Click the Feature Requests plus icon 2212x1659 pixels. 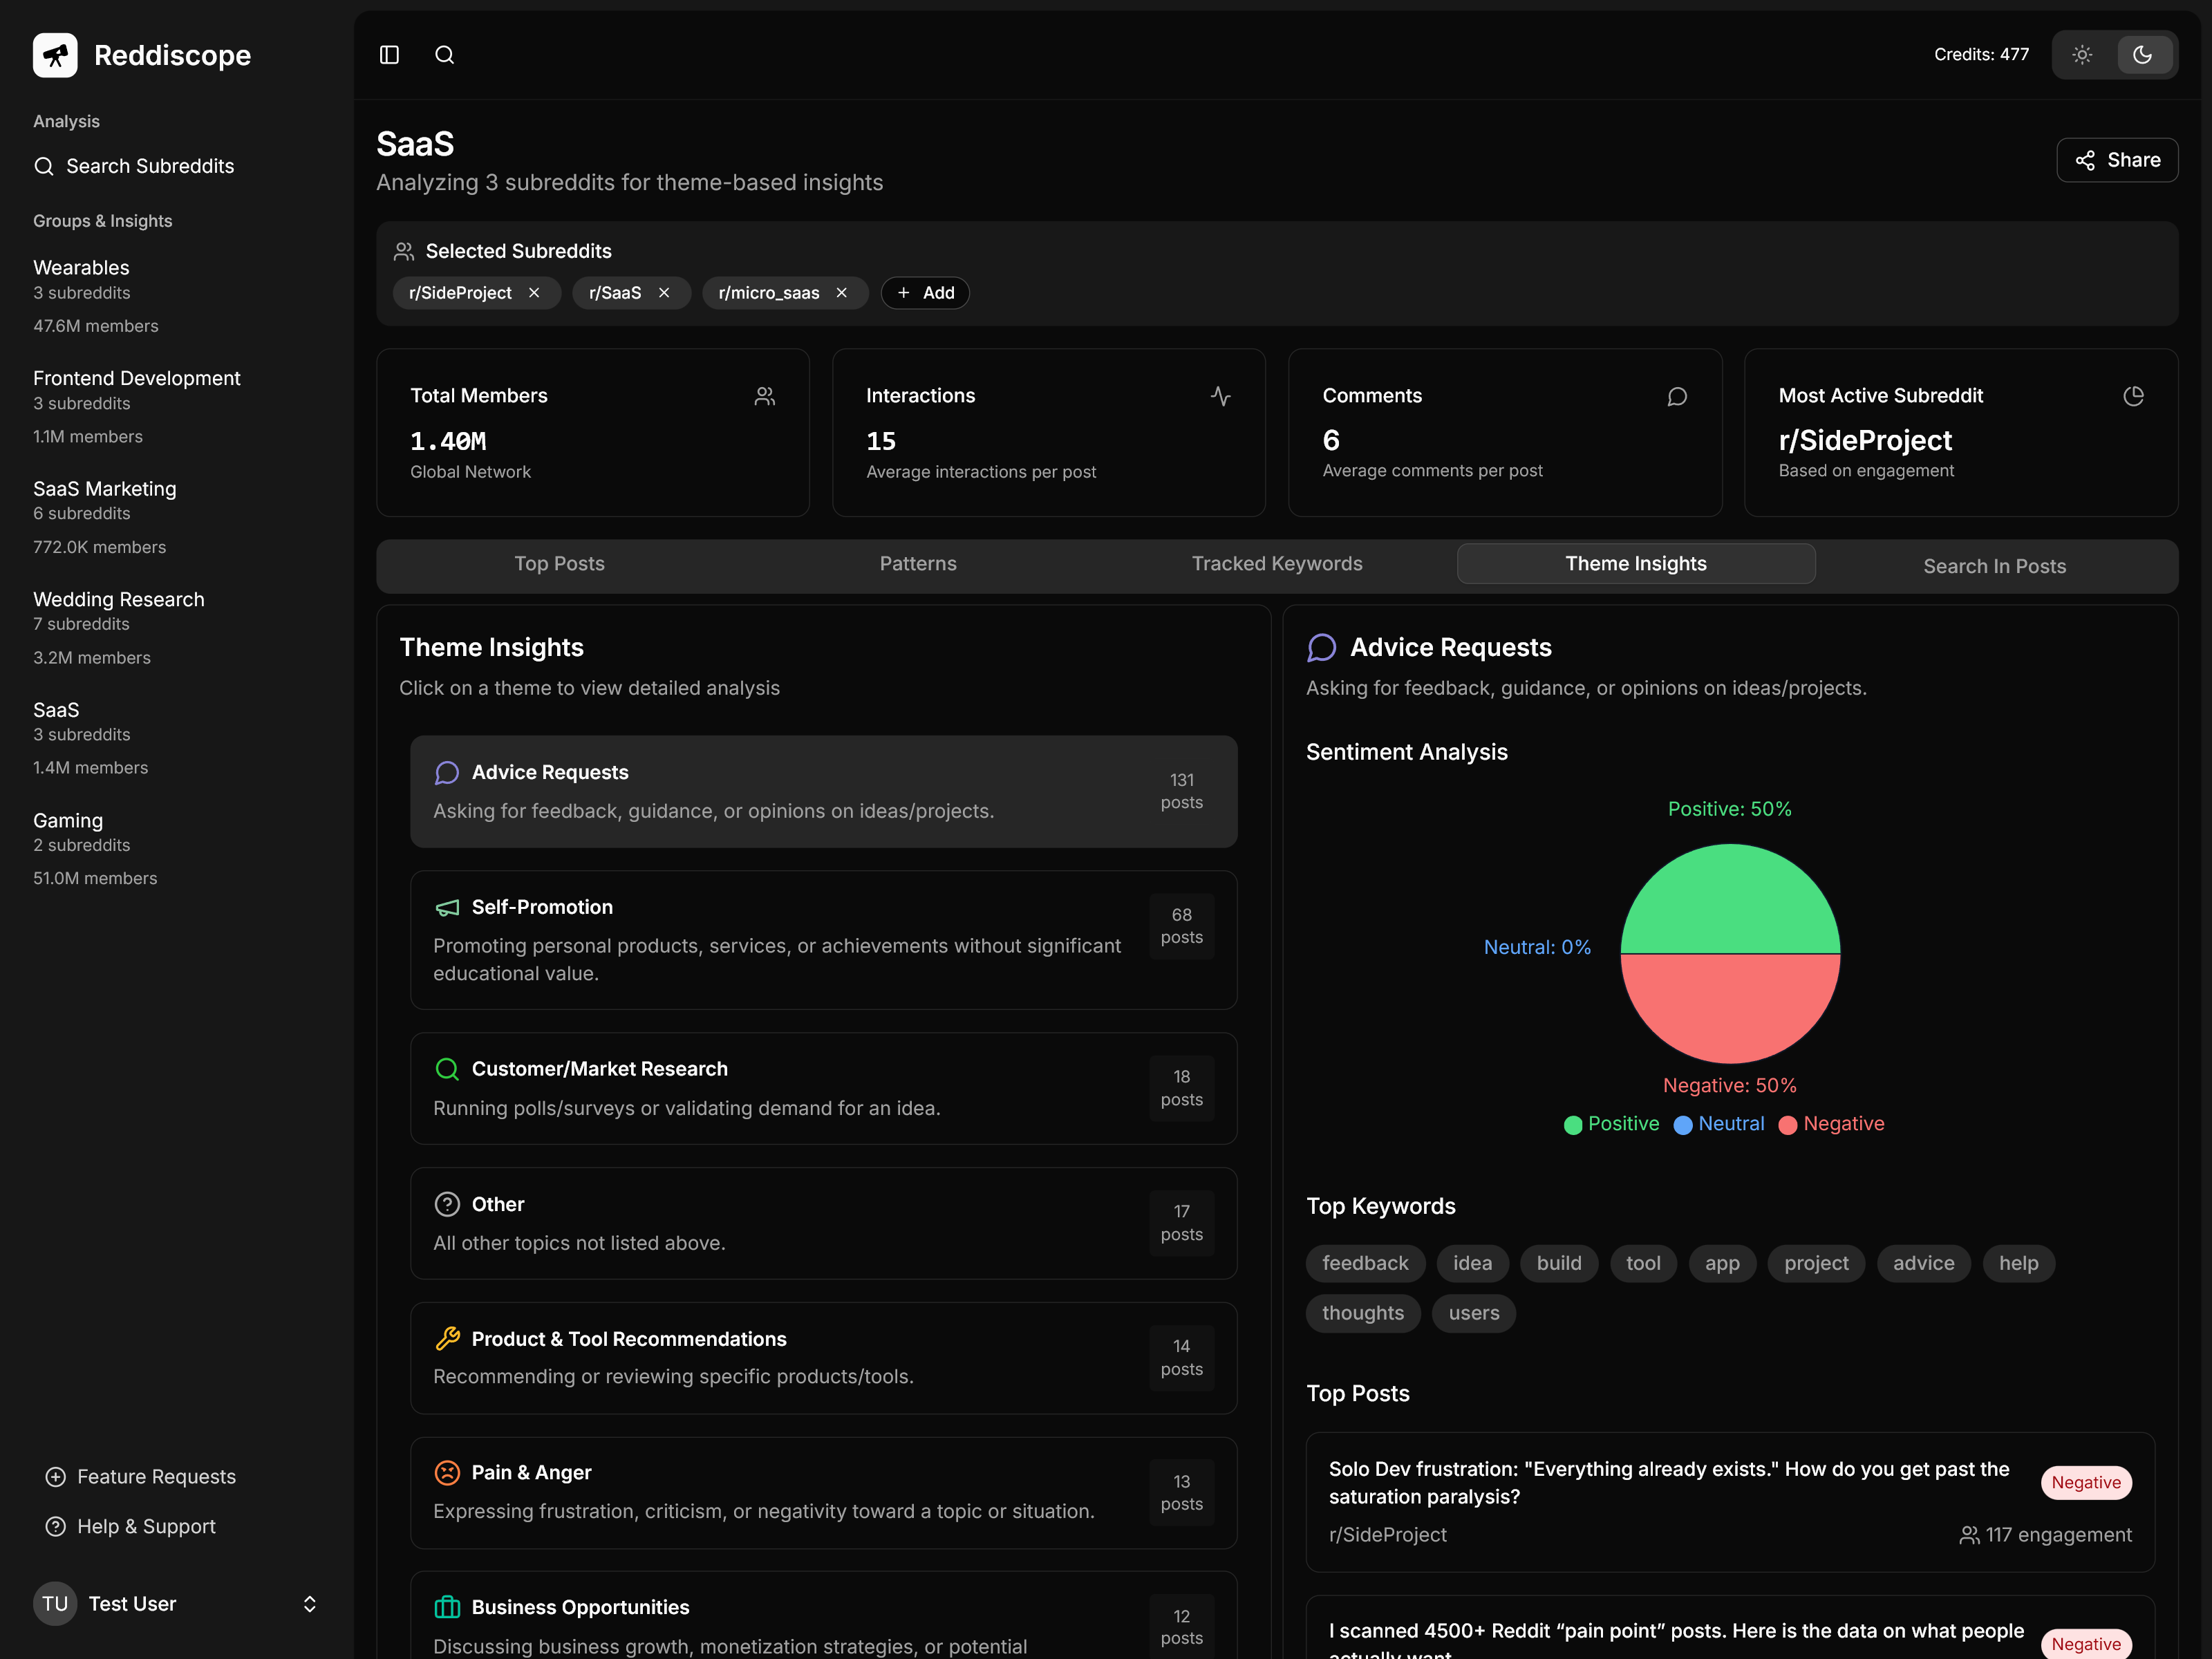click(x=56, y=1476)
